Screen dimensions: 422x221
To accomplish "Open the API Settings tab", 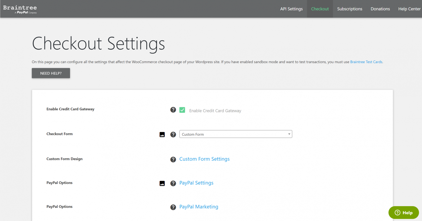I will pos(291,9).
